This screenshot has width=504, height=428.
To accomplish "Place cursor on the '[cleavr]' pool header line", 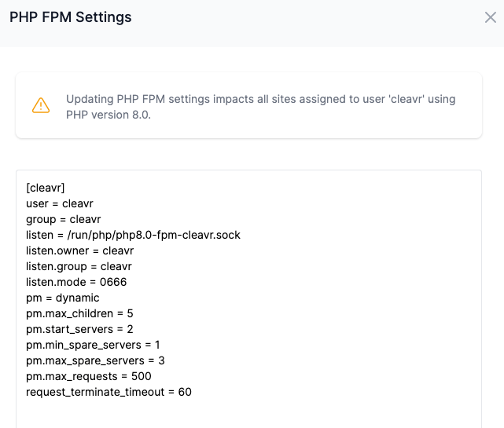I will 45,188.
